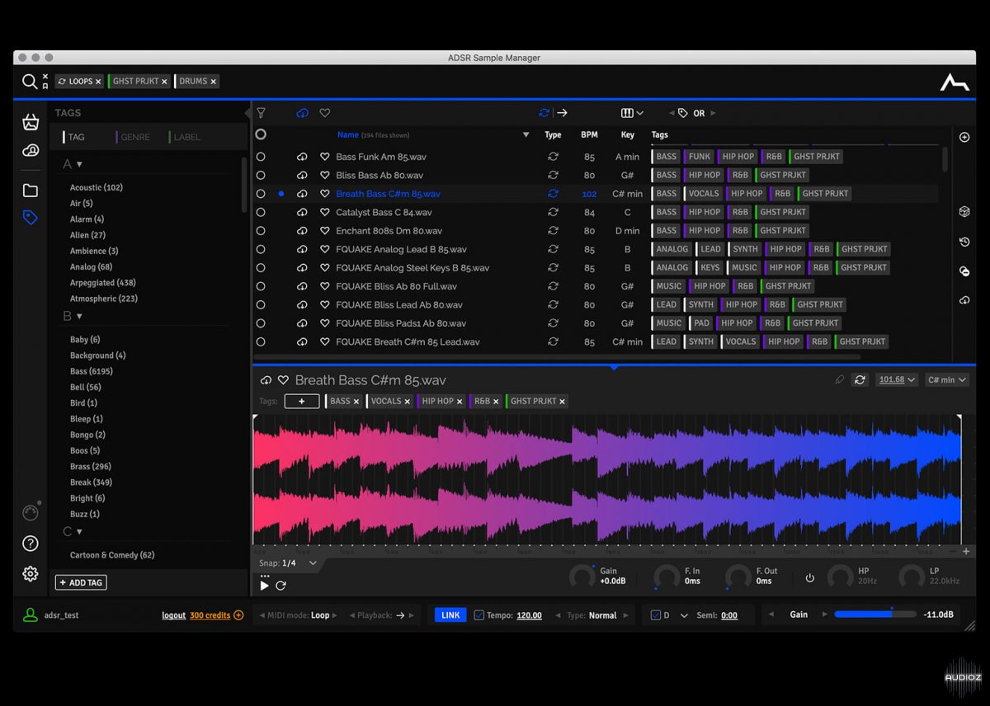Select the circle for FQUAKE Analog Lead B 85.wav
The height and width of the screenshot is (706, 990).
pos(261,249)
